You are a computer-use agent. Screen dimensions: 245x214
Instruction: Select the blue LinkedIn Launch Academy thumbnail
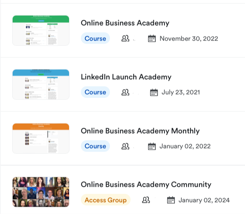(41, 85)
